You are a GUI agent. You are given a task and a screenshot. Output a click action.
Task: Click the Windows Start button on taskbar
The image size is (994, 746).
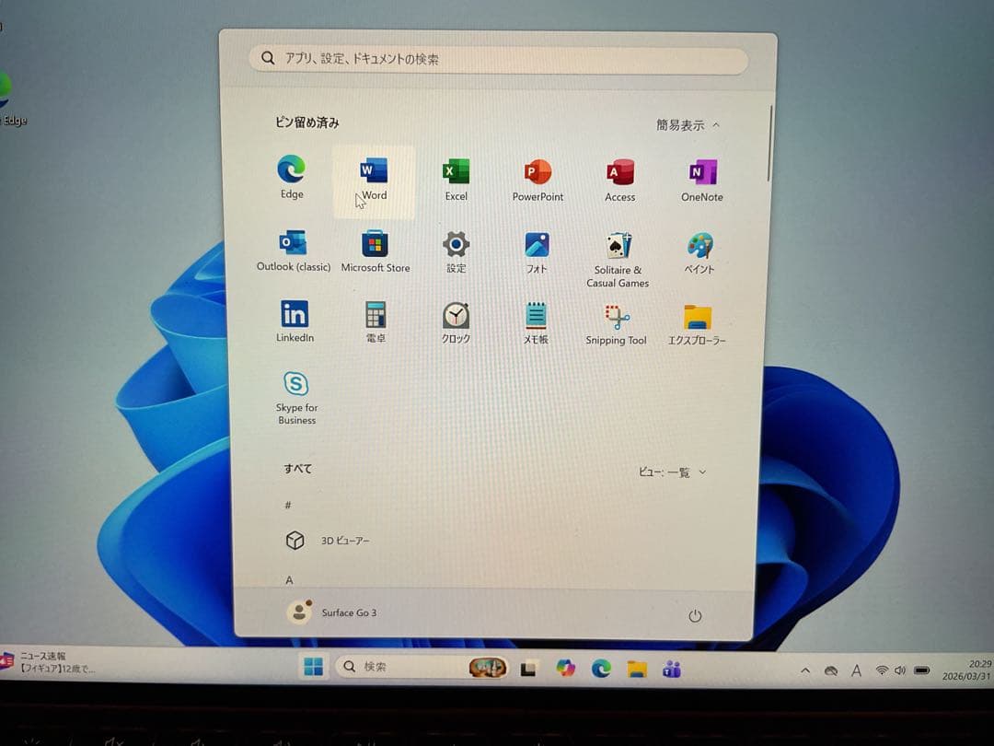[313, 667]
